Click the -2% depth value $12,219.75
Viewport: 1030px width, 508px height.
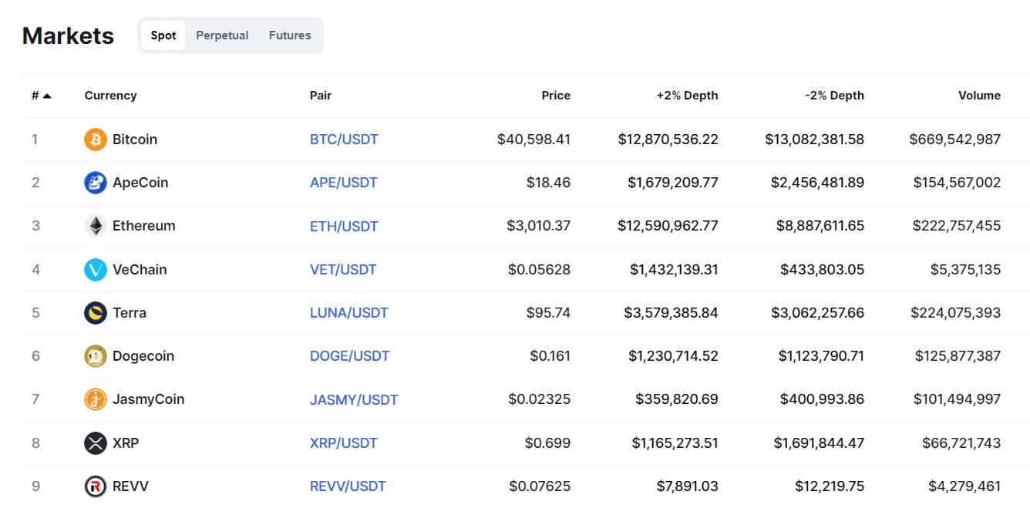pyautogui.click(x=830, y=486)
